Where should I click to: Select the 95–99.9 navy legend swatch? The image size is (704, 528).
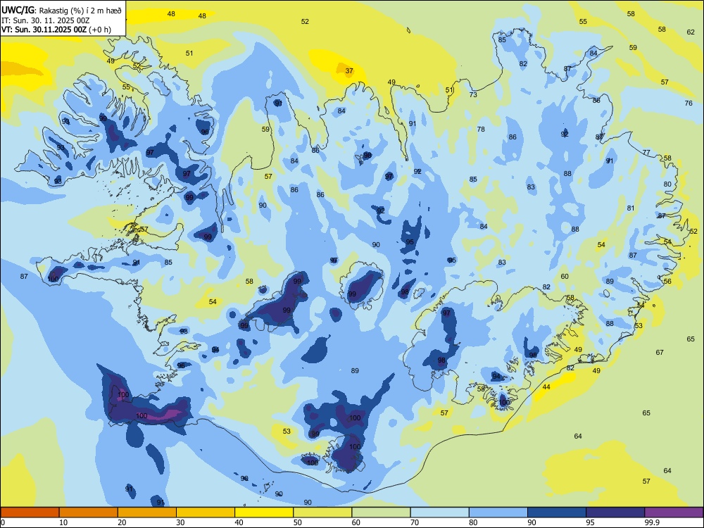click(615, 513)
